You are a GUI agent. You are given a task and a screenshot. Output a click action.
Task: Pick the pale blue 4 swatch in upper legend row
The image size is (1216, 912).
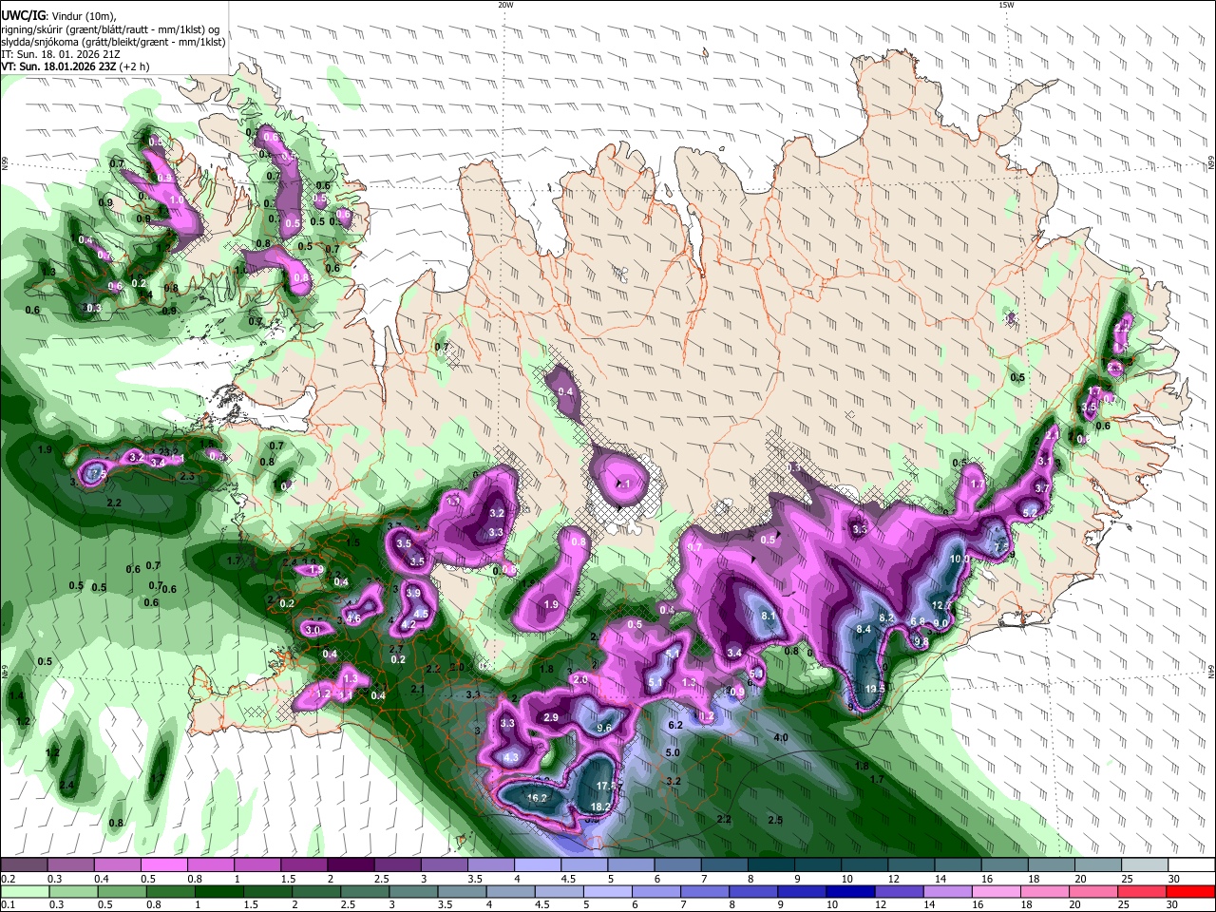pos(538,864)
